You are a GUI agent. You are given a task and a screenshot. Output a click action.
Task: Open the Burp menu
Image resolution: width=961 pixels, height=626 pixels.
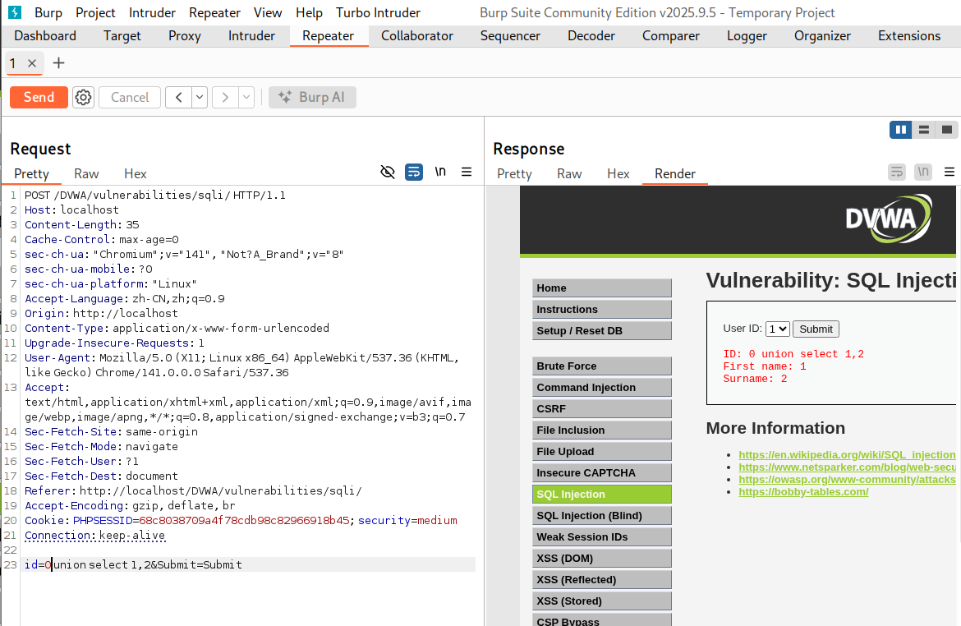pos(48,12)
